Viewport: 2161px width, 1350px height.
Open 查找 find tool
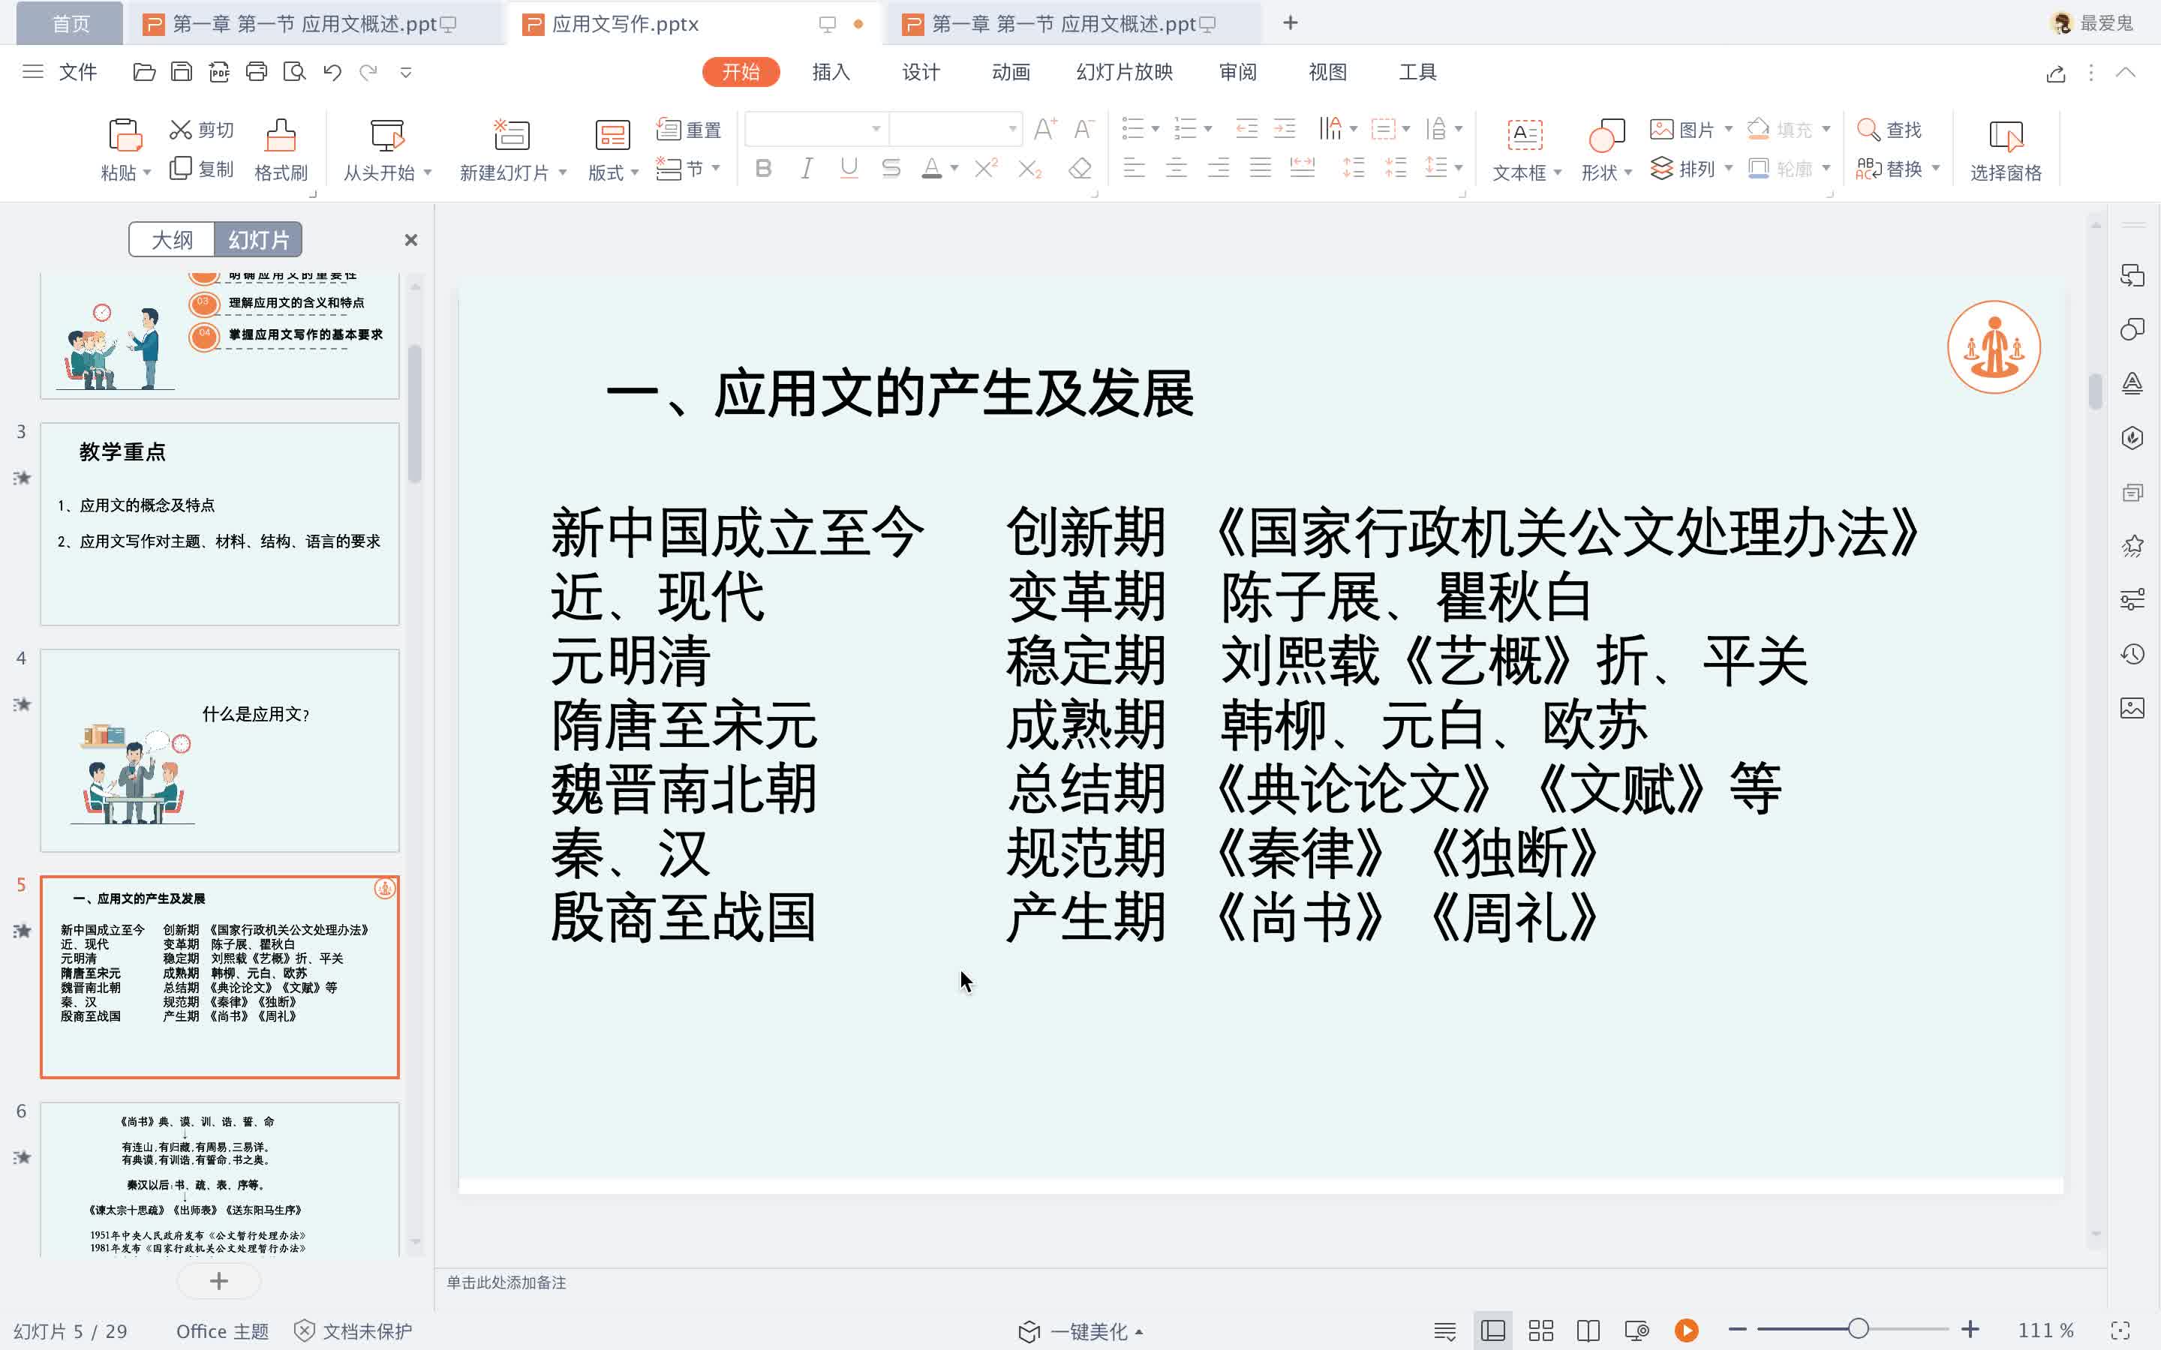tap(1889, 130)
